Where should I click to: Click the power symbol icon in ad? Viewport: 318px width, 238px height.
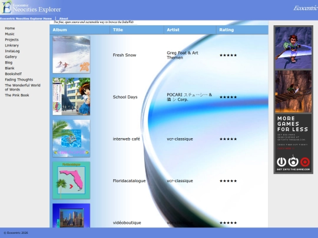tap(281, 162)
